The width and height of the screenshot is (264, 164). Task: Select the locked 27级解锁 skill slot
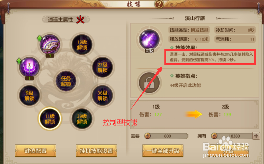tap(103, 67)
